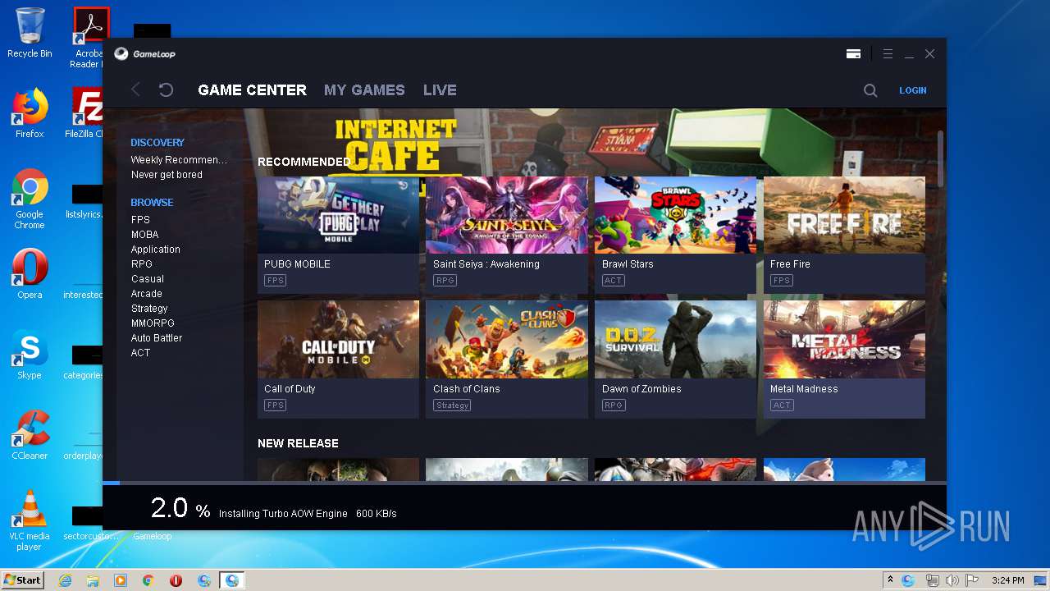
Task: Open the Acrobat Reader desktop icon
Action: click(x=87, y=38)
